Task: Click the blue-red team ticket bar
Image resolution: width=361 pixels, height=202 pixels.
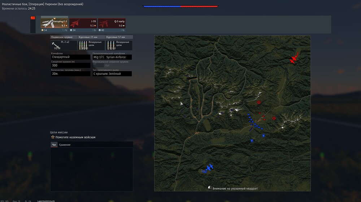Action: tap(180, 6)
